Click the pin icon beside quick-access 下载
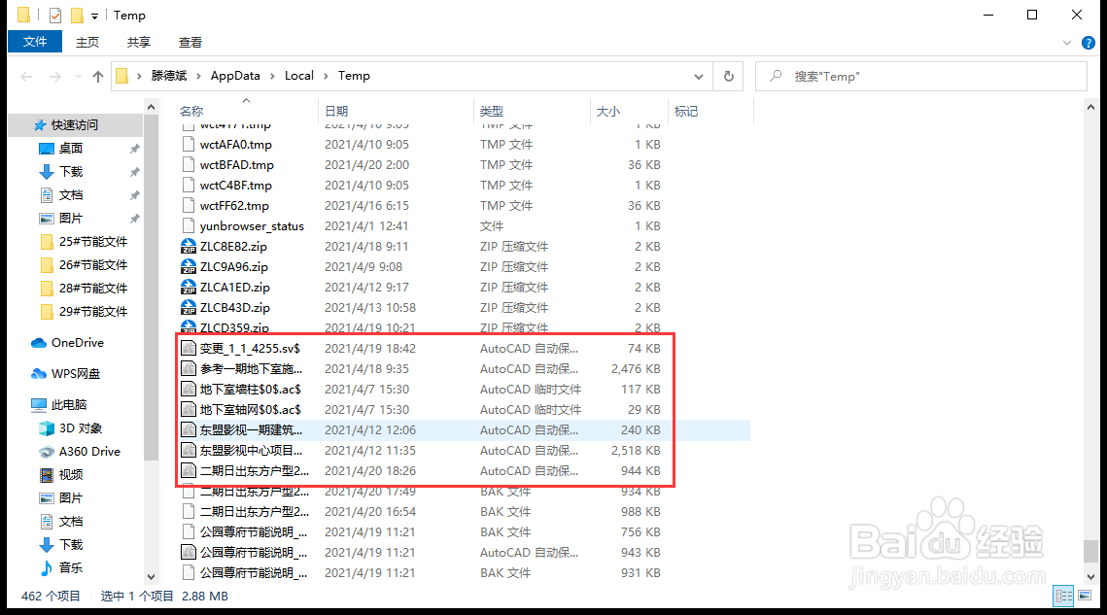1107x615 pixels. point(134,172)
